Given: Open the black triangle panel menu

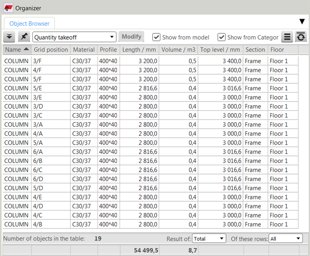Looking at the screenshot, I should [x=302, y=22].
